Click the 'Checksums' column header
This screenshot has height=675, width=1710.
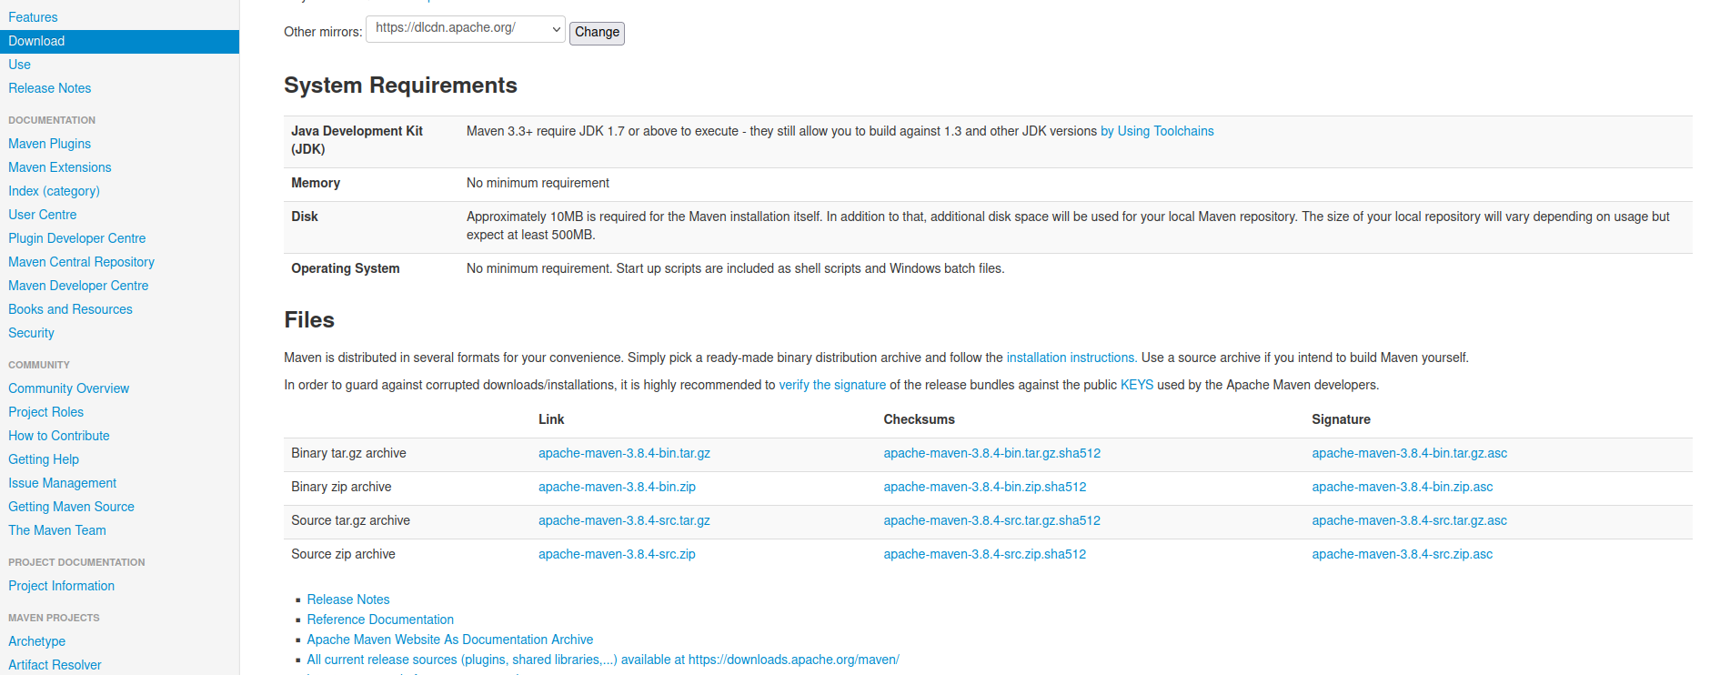[919, 419]
